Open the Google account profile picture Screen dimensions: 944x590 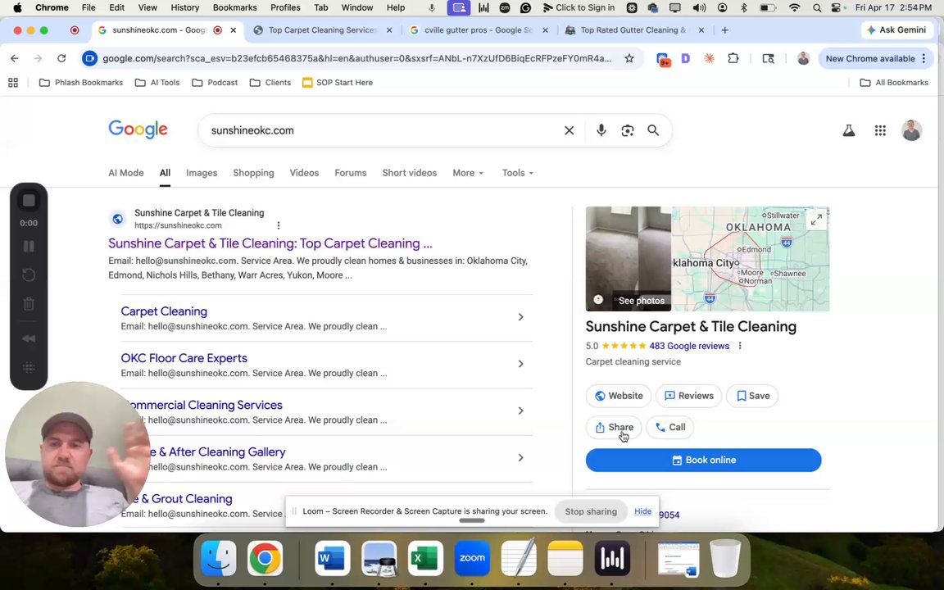(x=911, y=130)
